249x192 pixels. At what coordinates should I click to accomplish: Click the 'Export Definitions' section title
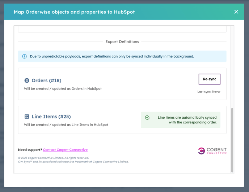point(122,42)
